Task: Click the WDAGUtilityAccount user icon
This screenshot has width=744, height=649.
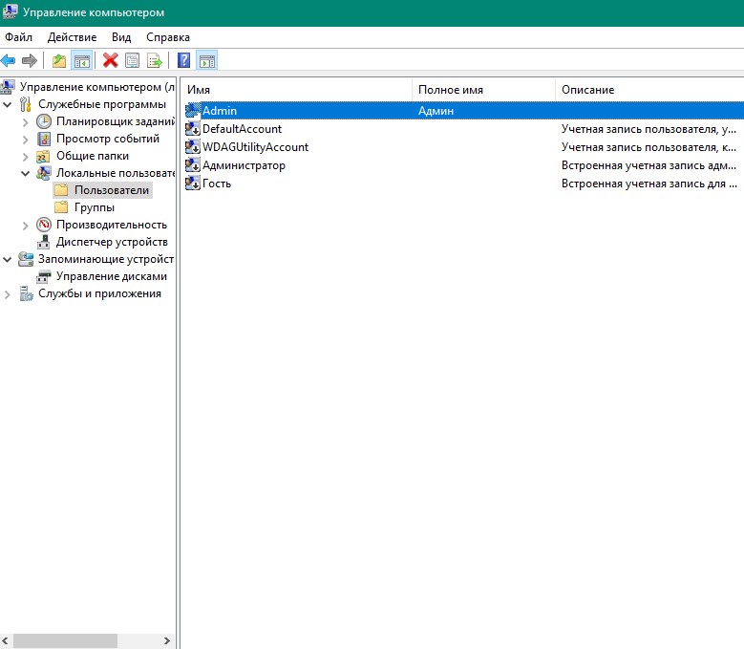Action: point(193,147)
